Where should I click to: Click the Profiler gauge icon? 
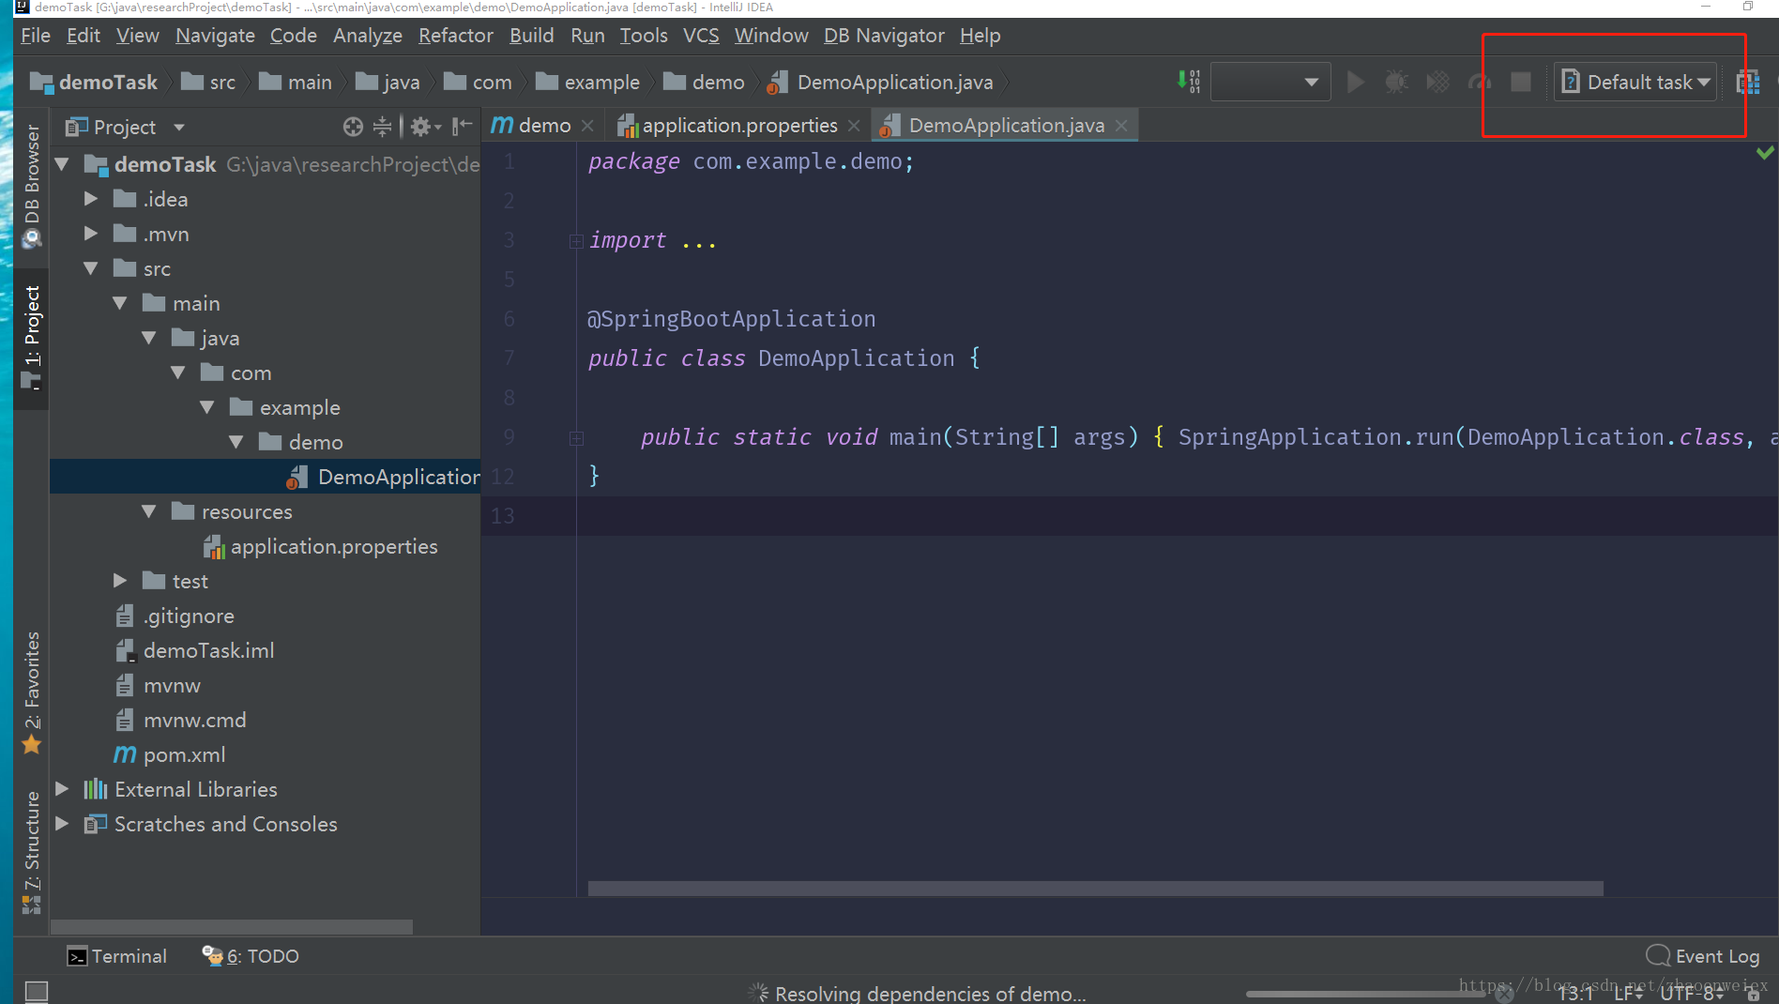1480,82
